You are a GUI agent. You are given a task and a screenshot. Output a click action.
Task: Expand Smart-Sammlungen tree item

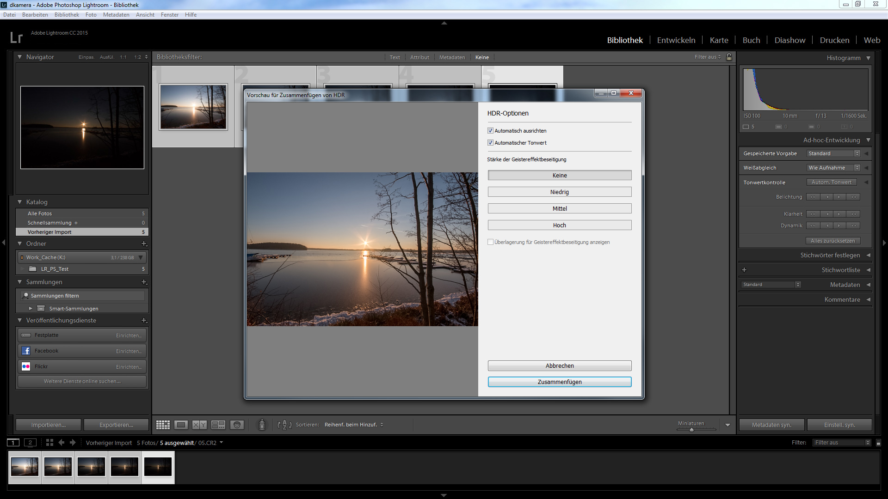(31, 309)
